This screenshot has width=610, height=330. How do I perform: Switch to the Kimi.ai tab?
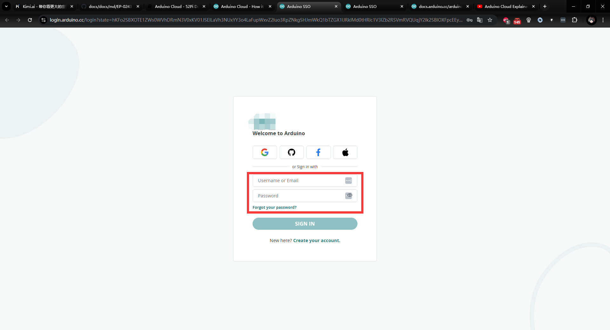[44, 6]
